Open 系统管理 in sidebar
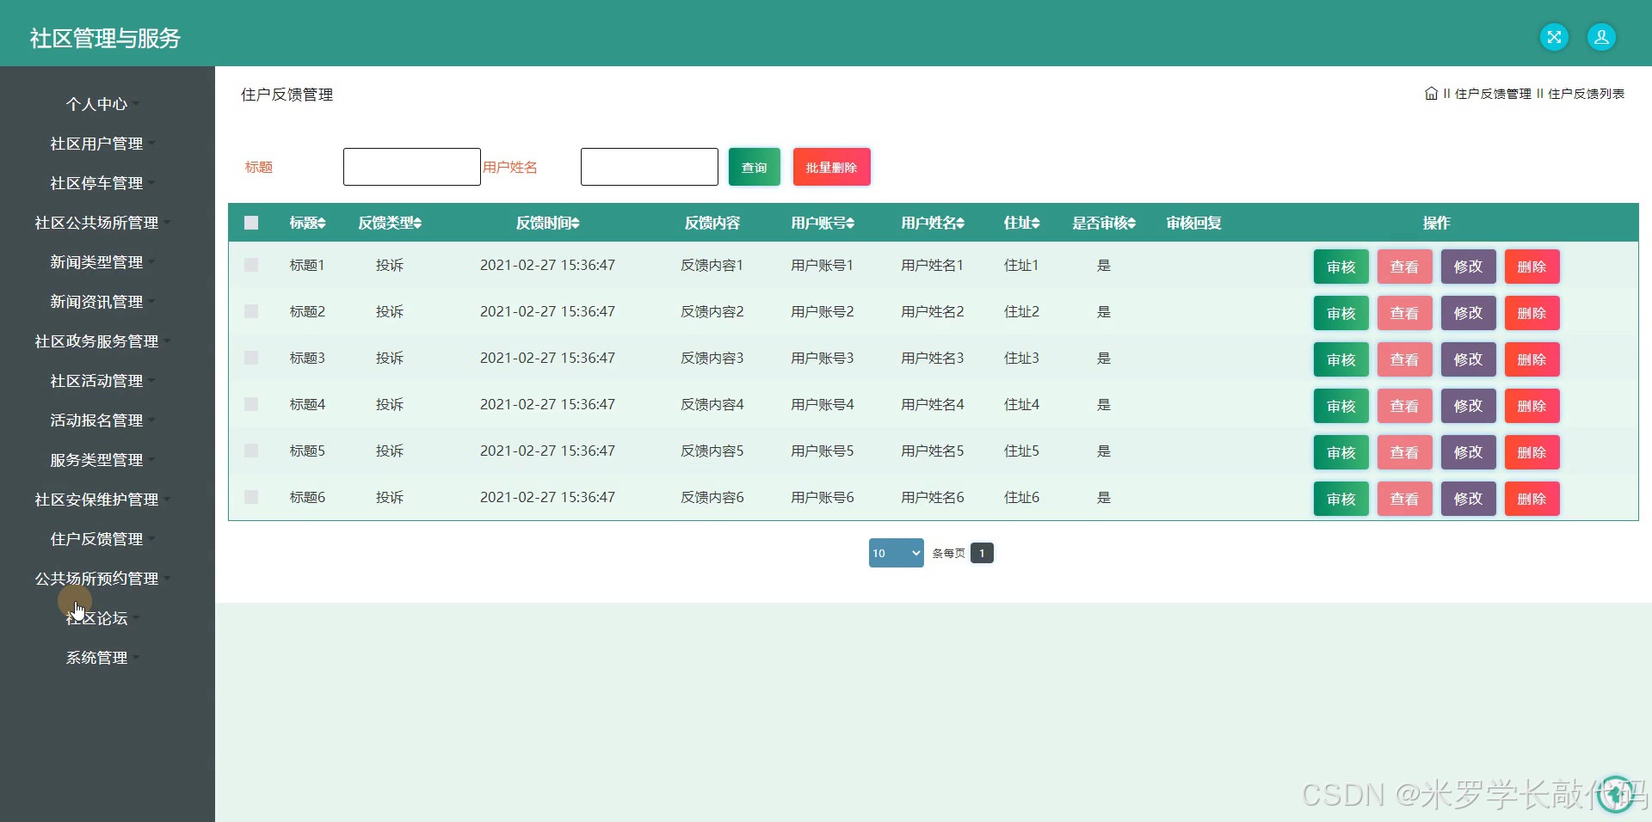Image resolution: width=1652 pixels, height=822 pixels. [x=102, y=658]
